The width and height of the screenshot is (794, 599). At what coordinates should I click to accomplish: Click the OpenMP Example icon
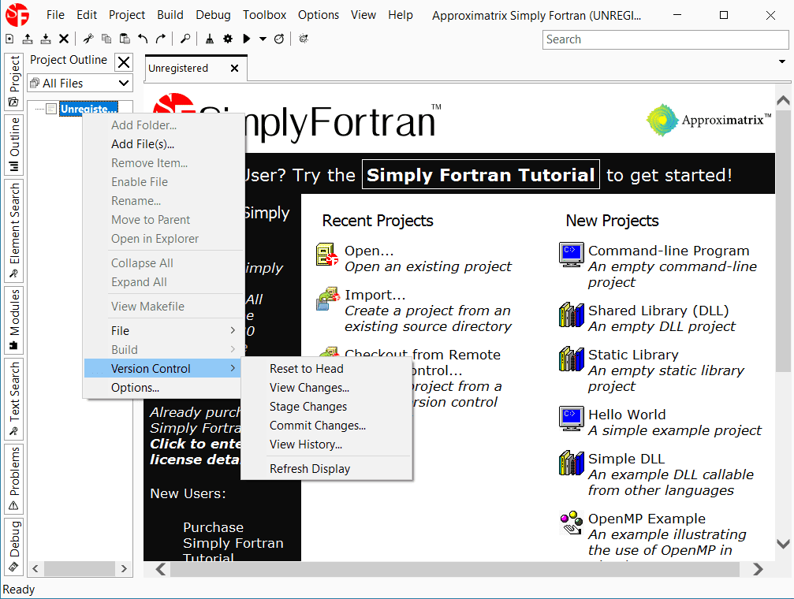(x=571, y=523)
